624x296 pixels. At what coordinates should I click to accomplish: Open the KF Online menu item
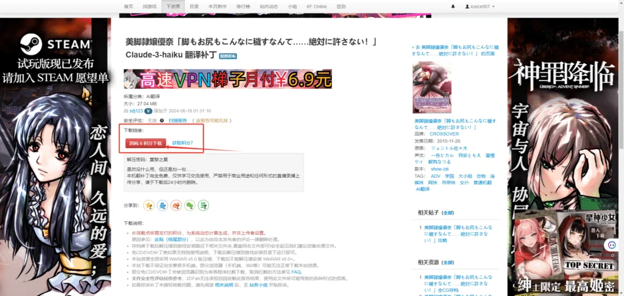(316, 6)
